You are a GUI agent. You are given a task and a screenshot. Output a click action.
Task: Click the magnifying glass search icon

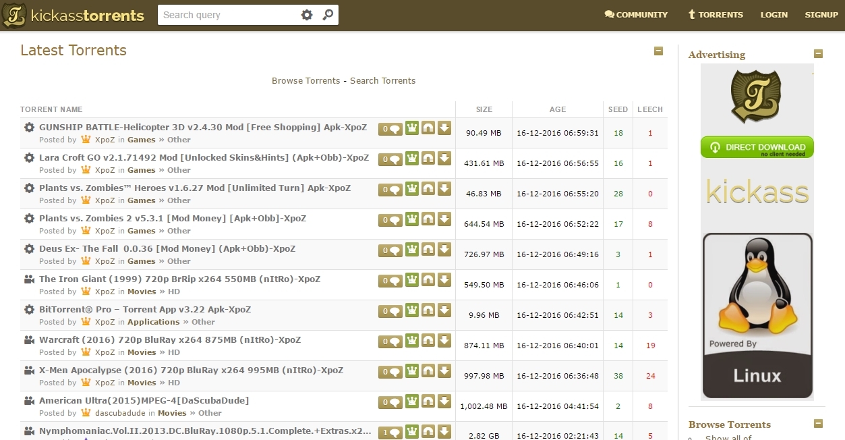[x=328, y=15]
